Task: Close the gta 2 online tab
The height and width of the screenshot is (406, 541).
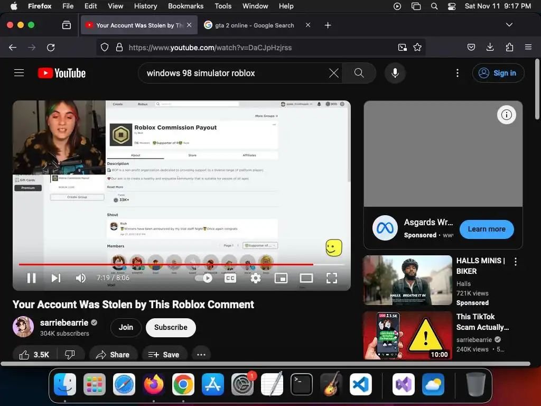Action: [x=308, y=25]
